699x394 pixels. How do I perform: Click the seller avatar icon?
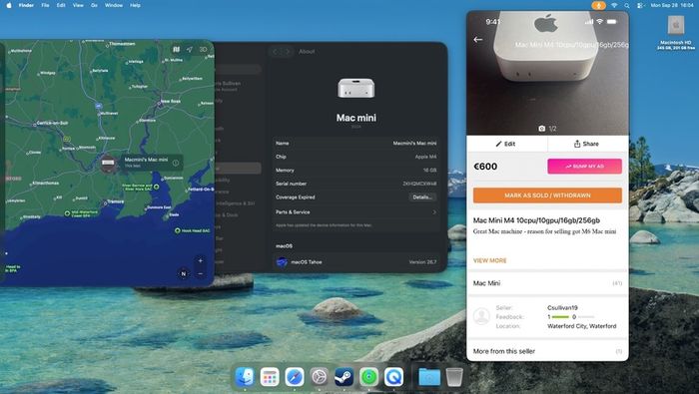(481, 316)
